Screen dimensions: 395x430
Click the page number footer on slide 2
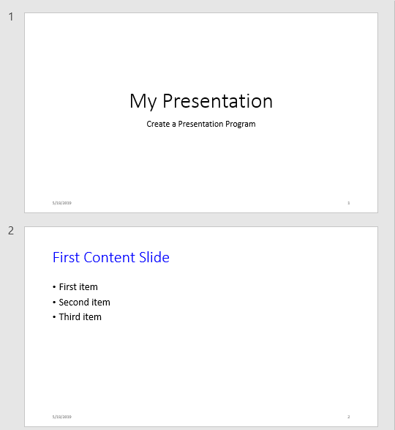click(349, 417)
